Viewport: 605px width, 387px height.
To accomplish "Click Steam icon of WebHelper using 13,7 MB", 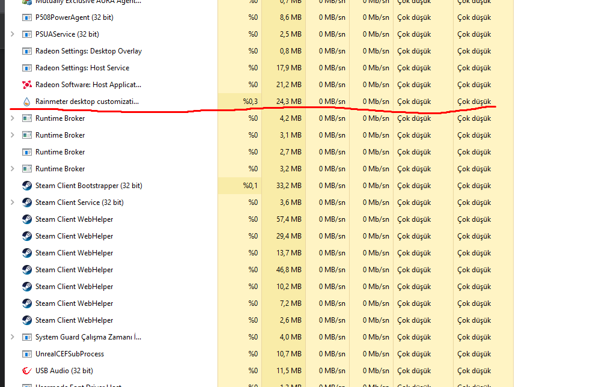I will (26, 253).
